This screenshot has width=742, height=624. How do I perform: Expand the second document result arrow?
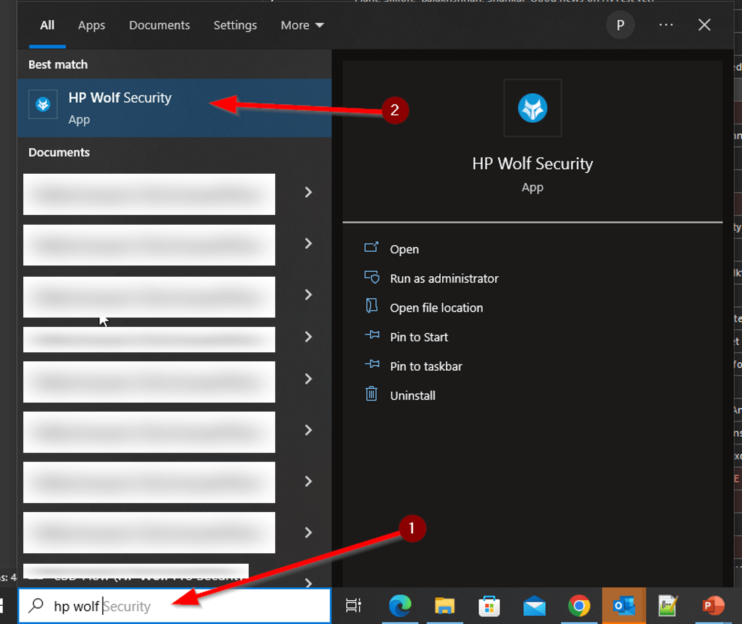click(308, 244)
